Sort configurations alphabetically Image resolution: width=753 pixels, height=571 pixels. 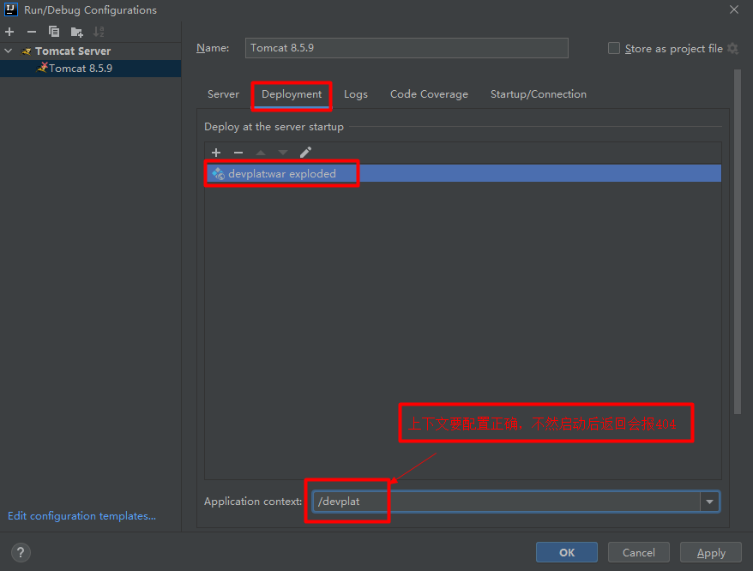(99, 32)
